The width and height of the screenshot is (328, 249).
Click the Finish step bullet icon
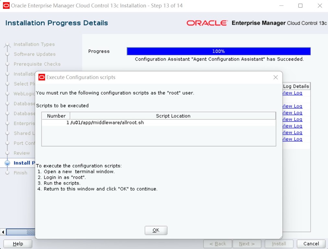click(x=7, y=173)
